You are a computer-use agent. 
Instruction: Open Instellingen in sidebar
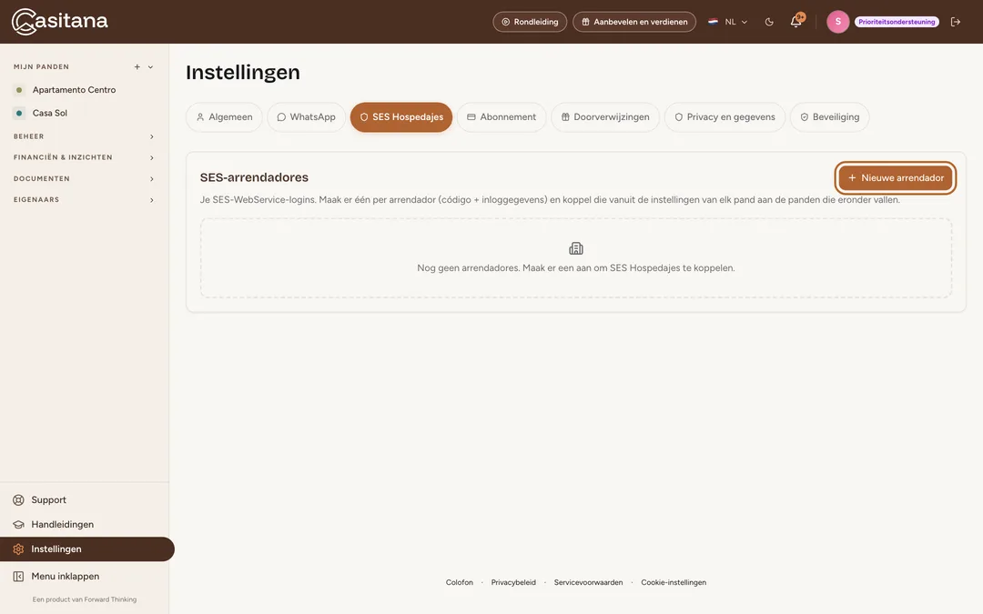click(x=86, y=549)
